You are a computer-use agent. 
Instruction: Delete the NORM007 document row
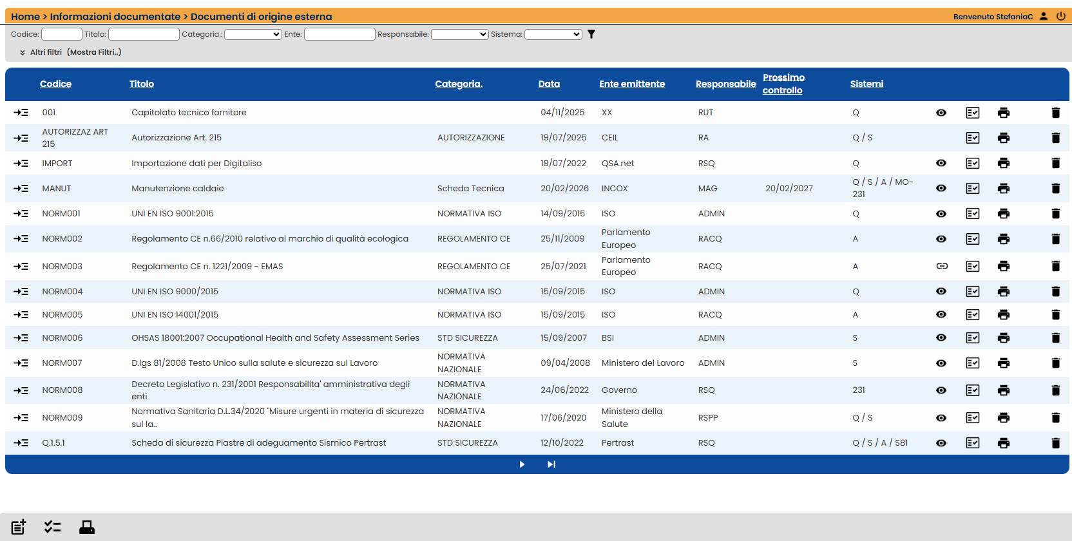1056,363
